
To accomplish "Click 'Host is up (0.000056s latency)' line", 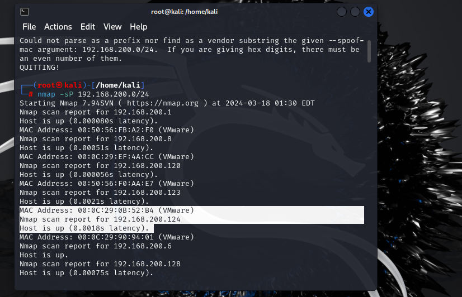I will (x=89, y=175).
